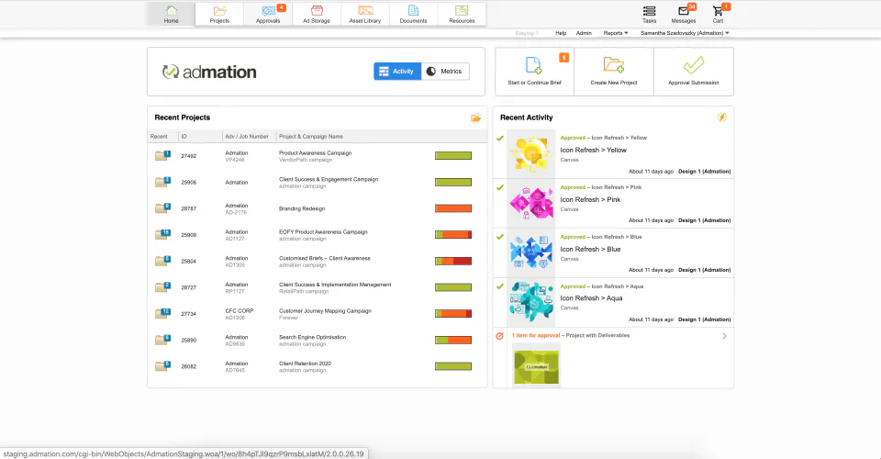Open Search Engine Optimisation project
This screenshot has height=459, width=881.
(312, 337)
